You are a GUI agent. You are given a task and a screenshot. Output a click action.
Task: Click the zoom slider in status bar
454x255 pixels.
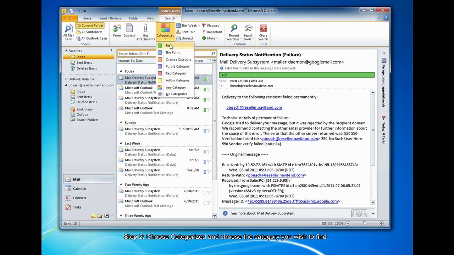pyautogui.click(x=364, y=223)
